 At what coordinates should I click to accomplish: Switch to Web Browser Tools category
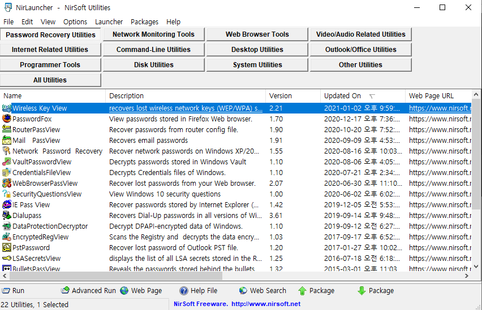pyautogui.click(x=257, y=34)
